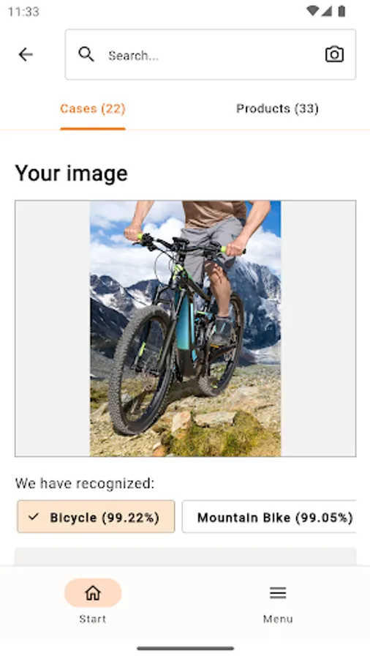This screenshot has height=659, width=370.
Task: Switch to the Products (33) tab
Action: point(277,109)
